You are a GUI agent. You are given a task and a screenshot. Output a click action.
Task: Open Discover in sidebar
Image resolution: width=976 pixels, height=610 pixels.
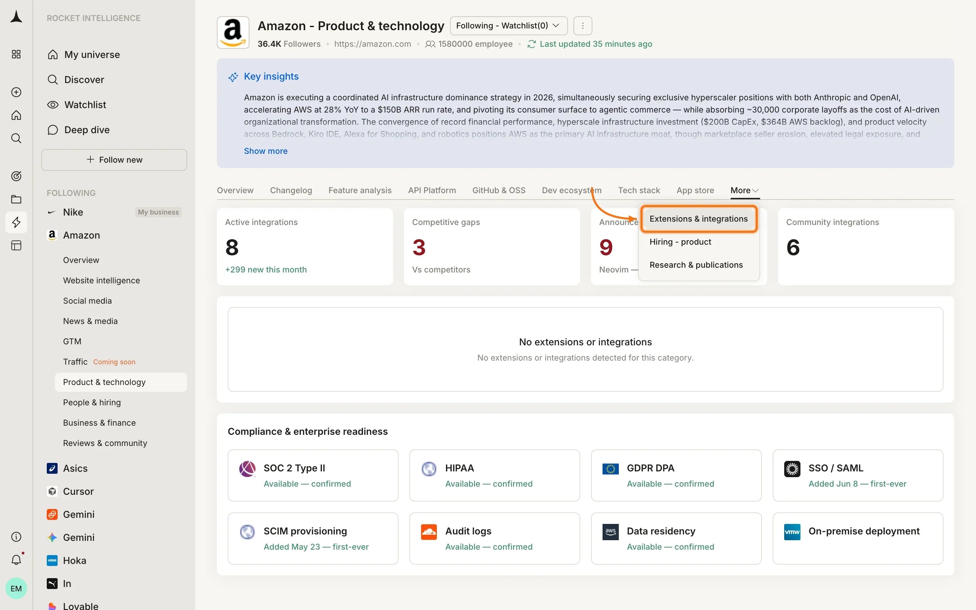(114, 80)
